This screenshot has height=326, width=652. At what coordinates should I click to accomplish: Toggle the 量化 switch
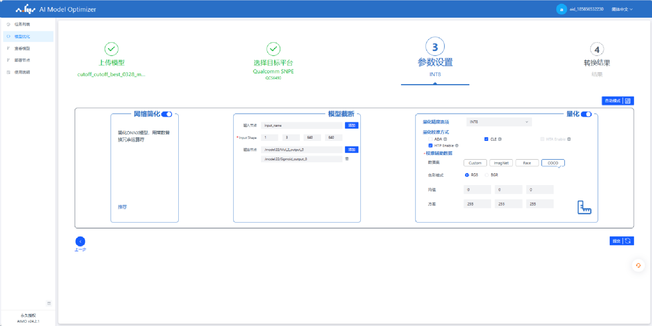pyautogui.click(x=586, y=114)
